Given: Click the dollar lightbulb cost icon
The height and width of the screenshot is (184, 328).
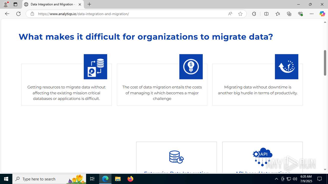Looking at the screenshot, I should pyautogui.click(x=191, y=67).
